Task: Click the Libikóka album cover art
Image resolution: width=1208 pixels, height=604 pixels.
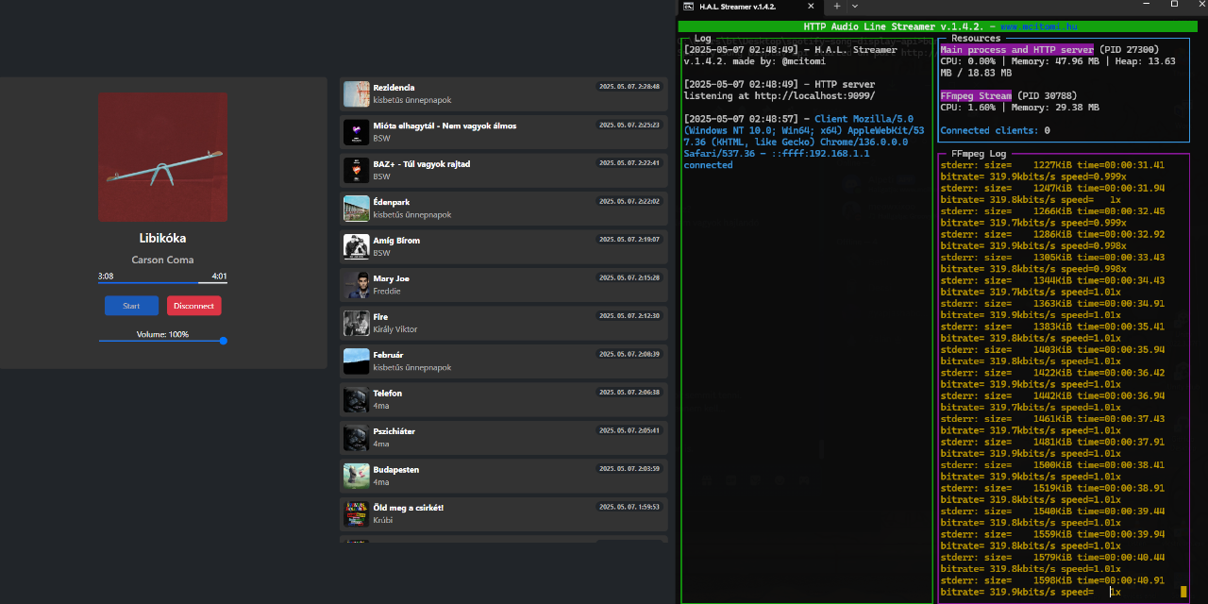Action: coord(162,157)
